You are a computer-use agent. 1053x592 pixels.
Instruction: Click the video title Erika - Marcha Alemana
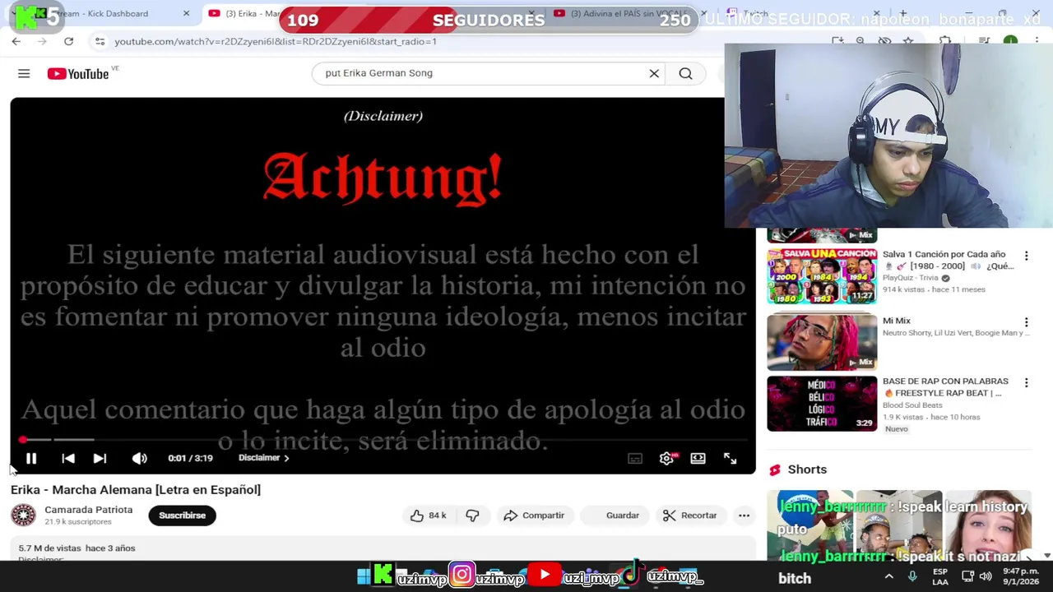[136, 489]
